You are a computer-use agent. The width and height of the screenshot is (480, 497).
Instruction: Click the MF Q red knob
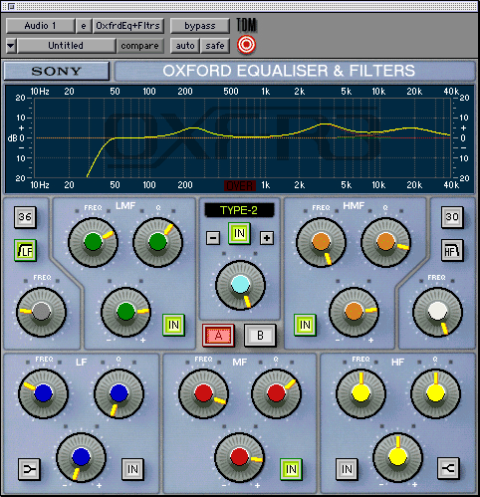277,393
